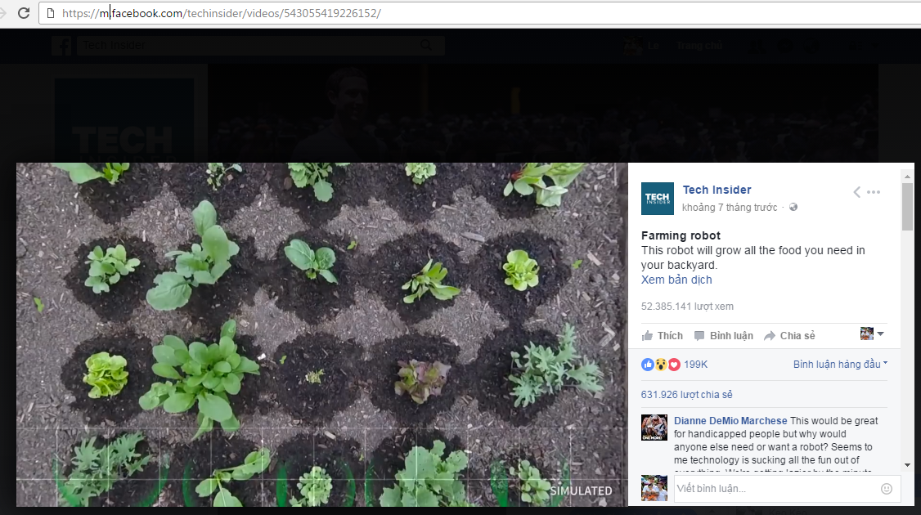Open the emoji picker in comment box
Viewport: 921px width, 515px height.
point(887,489)
